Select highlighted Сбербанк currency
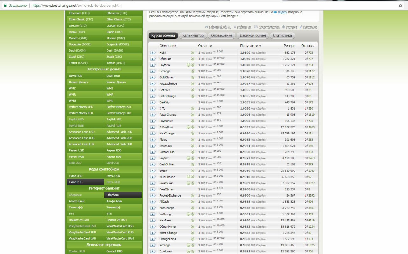This screenshot has width=408, height=254. pyautogui.click(x=123, y=195)
